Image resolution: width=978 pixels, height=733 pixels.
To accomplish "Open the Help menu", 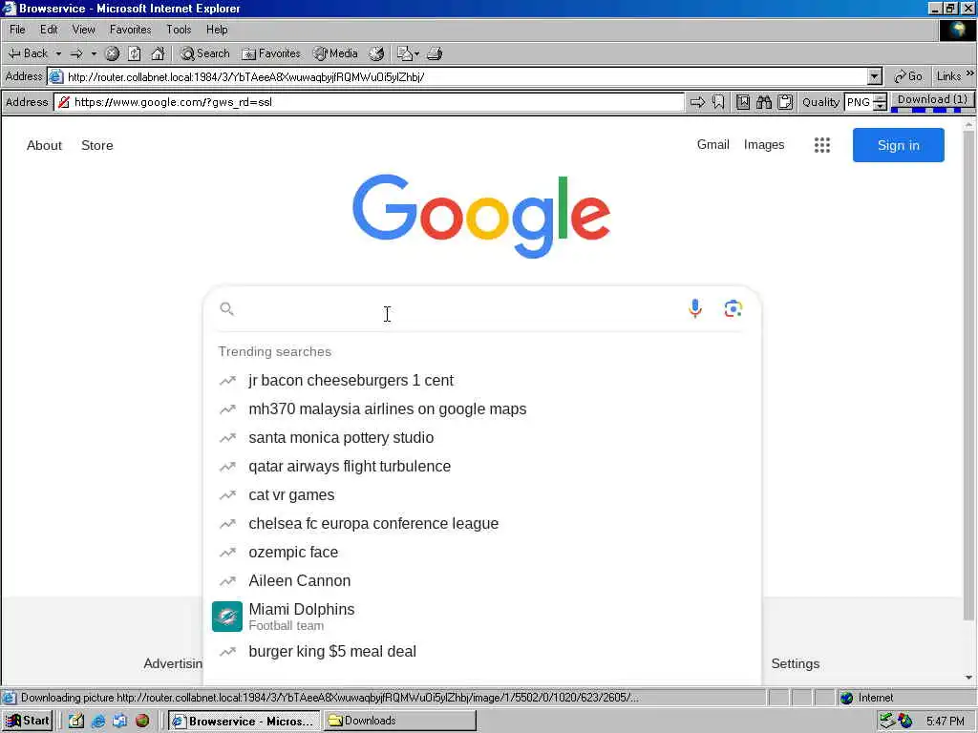I will [217, 30].
